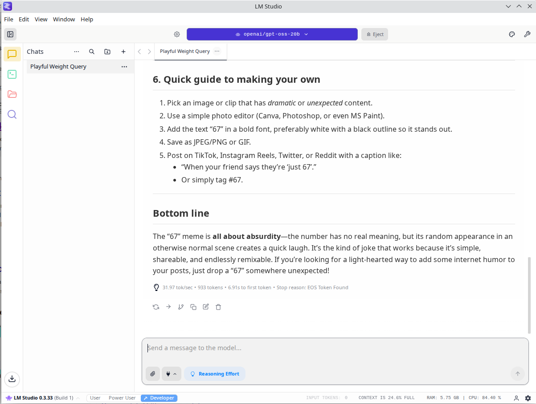The height and width of the screenshot is (404, 536).
Task: Open the Developer terminal sidebar icon
Action: (12, 74)
